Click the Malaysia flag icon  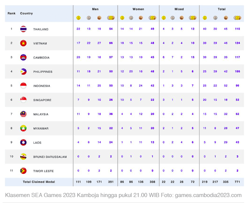(x=23, y=114)
